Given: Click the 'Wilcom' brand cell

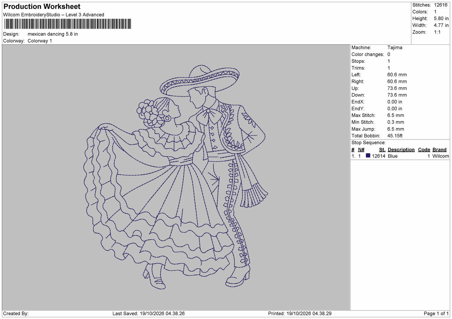Looking at the screenshot, I should click(441, 156).
